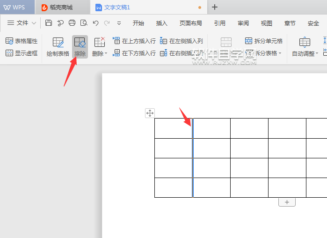Click Insert Row Above (在上方插入行)
The height and width of the screenshot is (238, 327).
click(134, 41)
